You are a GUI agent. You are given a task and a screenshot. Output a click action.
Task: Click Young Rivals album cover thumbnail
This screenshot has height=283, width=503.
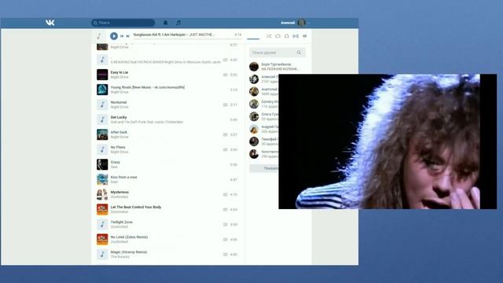[102, 90]
